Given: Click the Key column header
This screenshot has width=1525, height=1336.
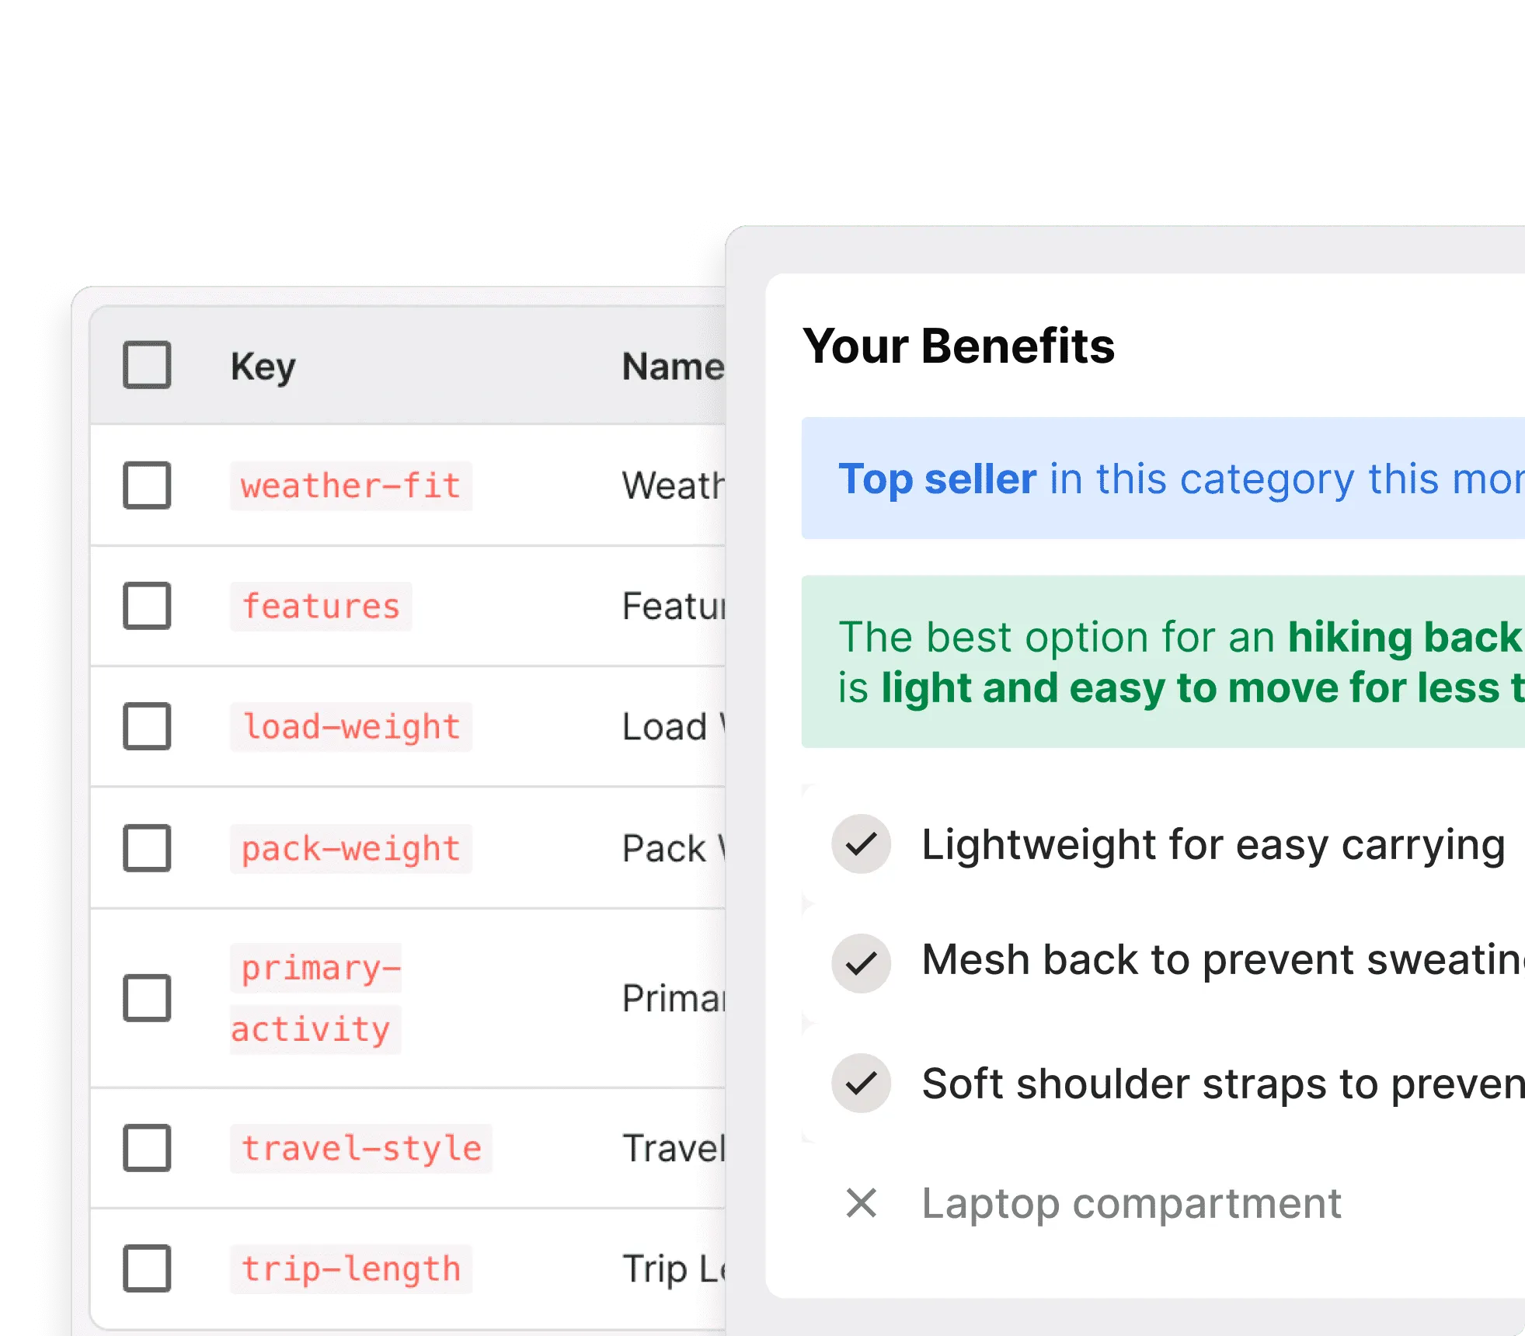Looking at the screenshot, I should [x=263, y=367].
